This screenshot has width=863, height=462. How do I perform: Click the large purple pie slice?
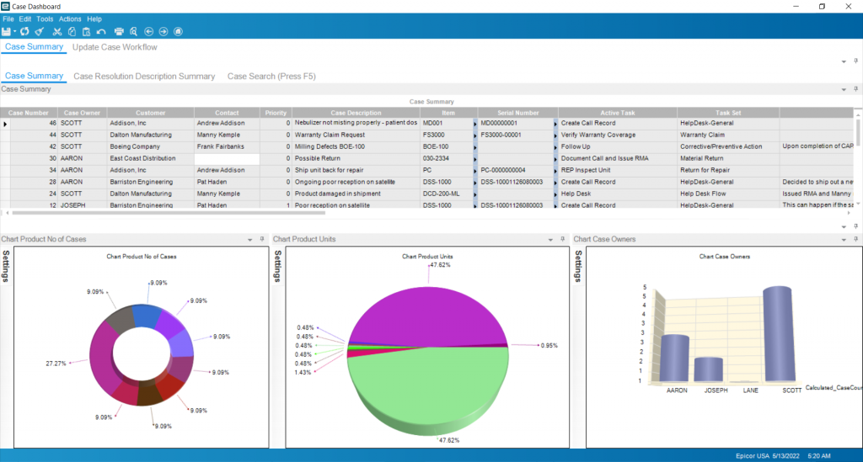(x=427, y=316)
